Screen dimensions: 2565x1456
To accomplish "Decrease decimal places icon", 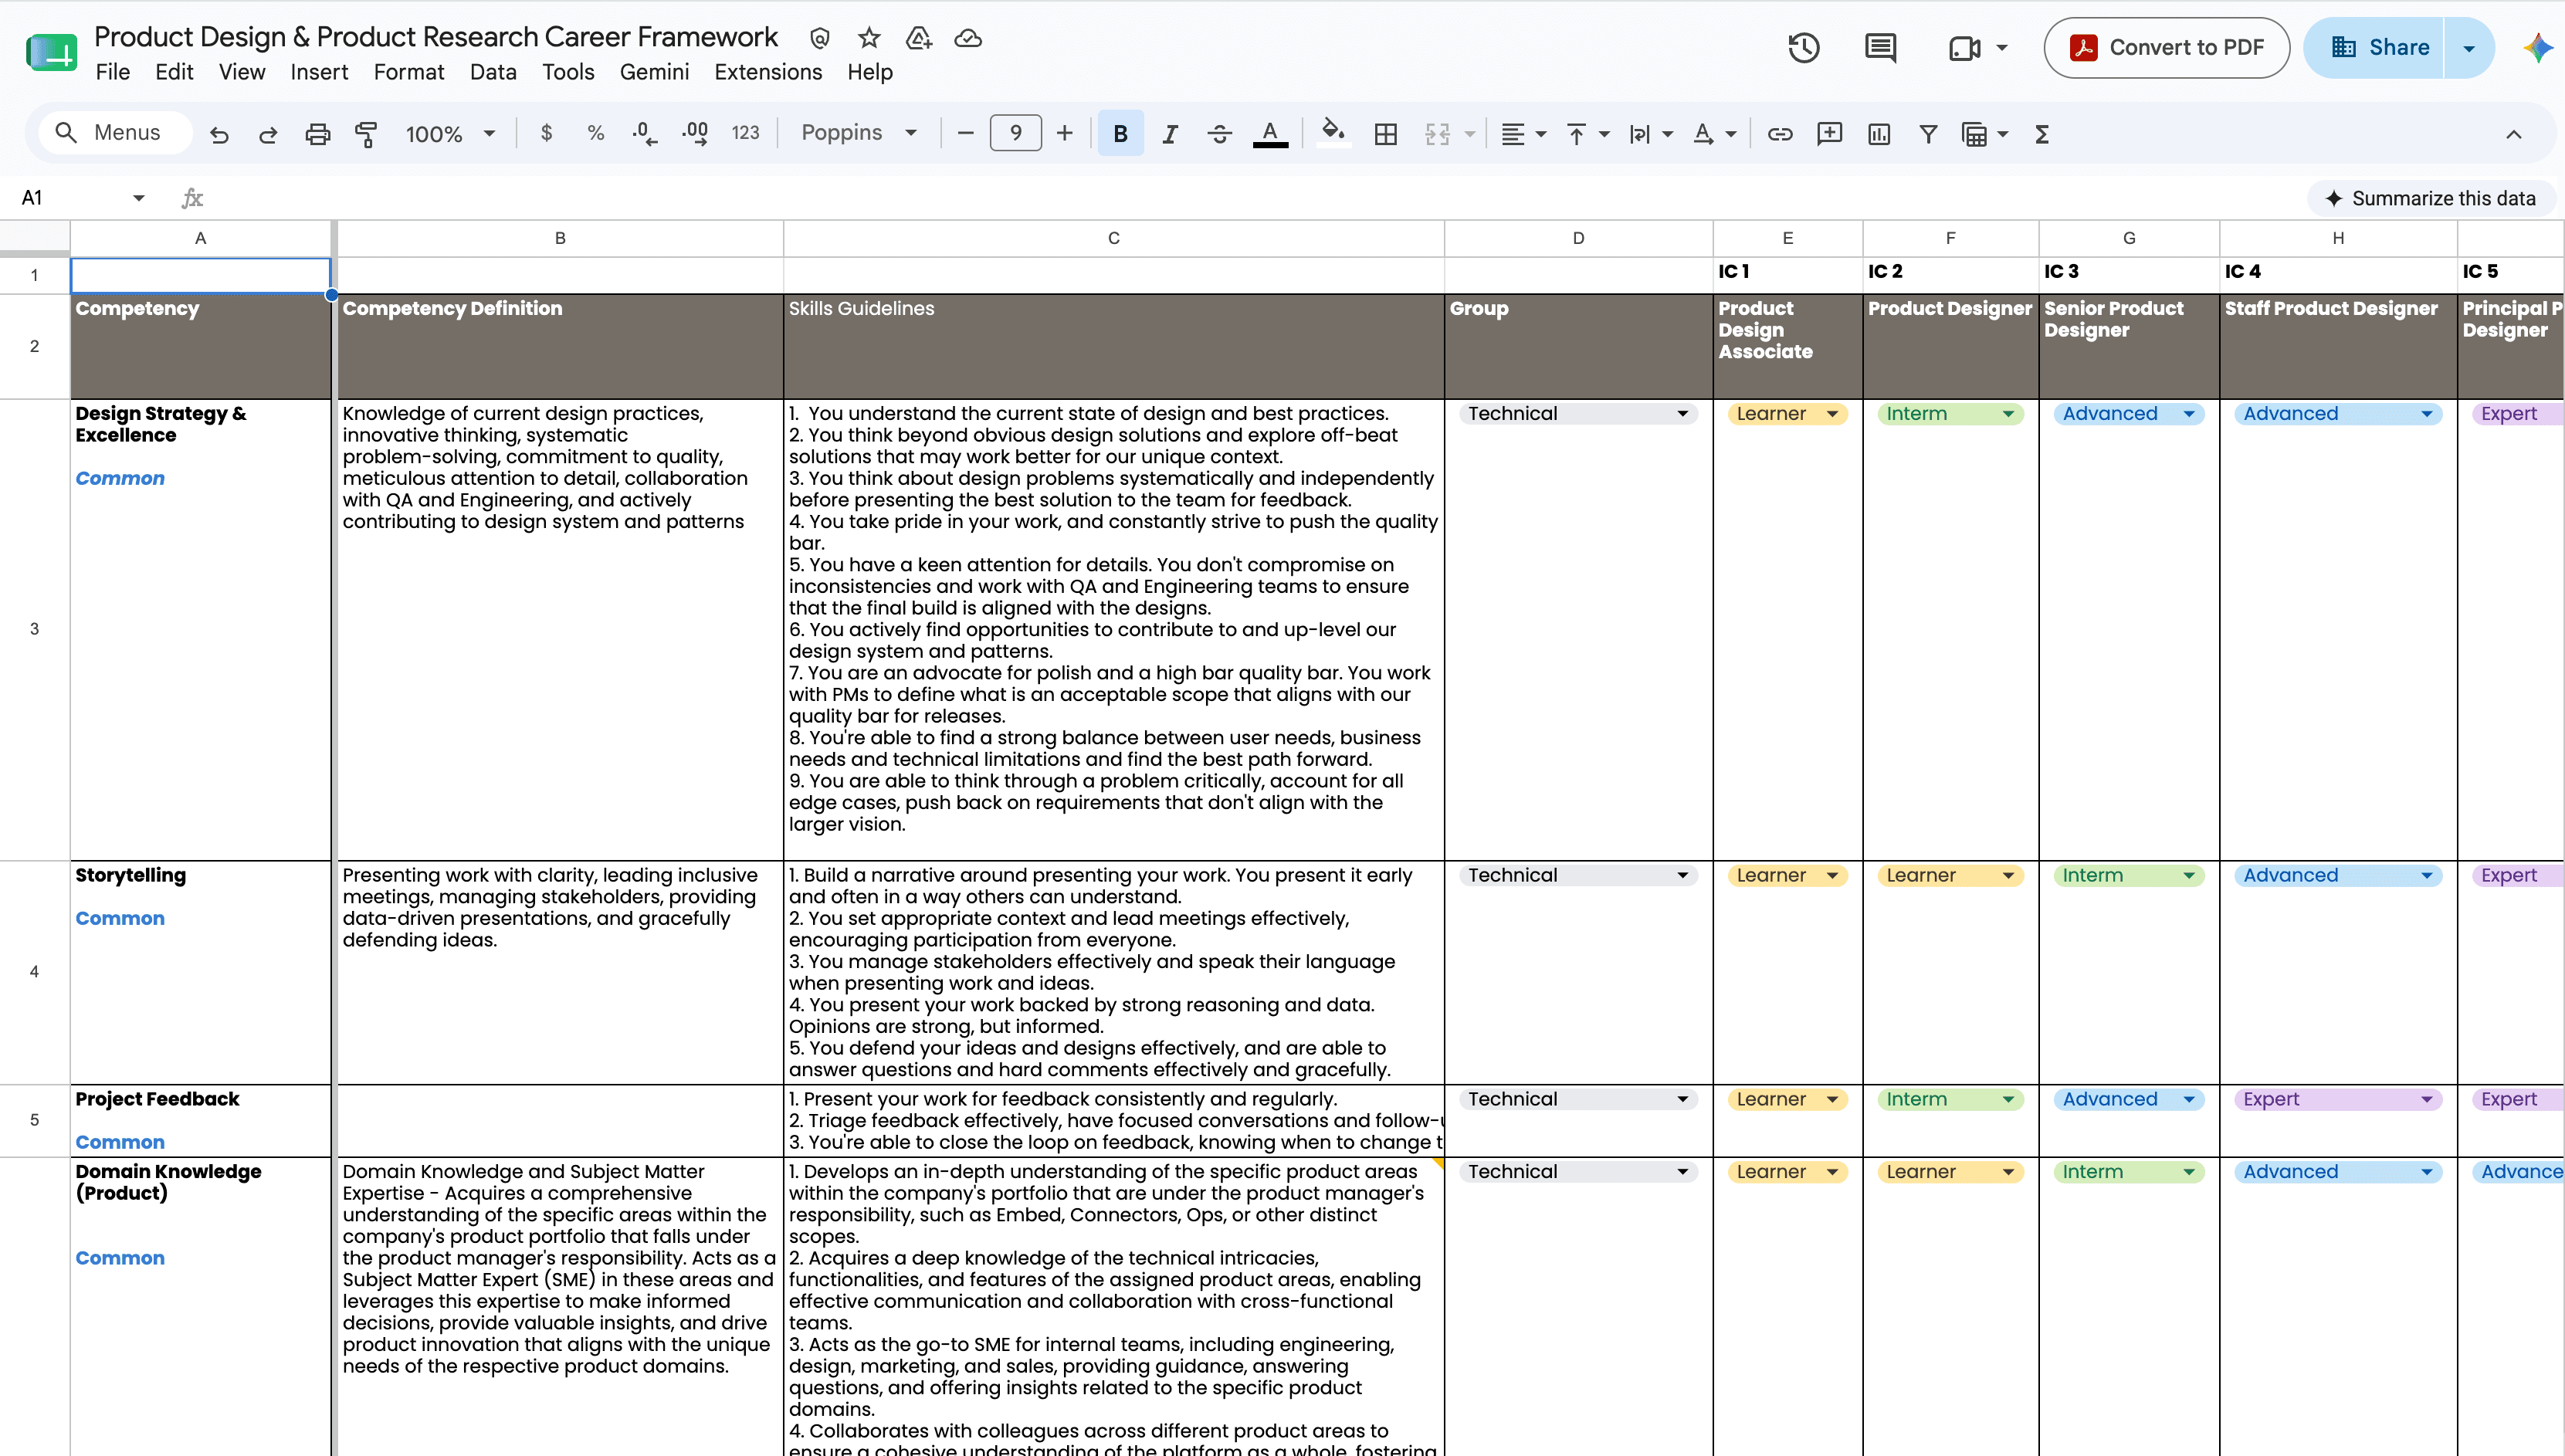I will click(x=645, y=133).
